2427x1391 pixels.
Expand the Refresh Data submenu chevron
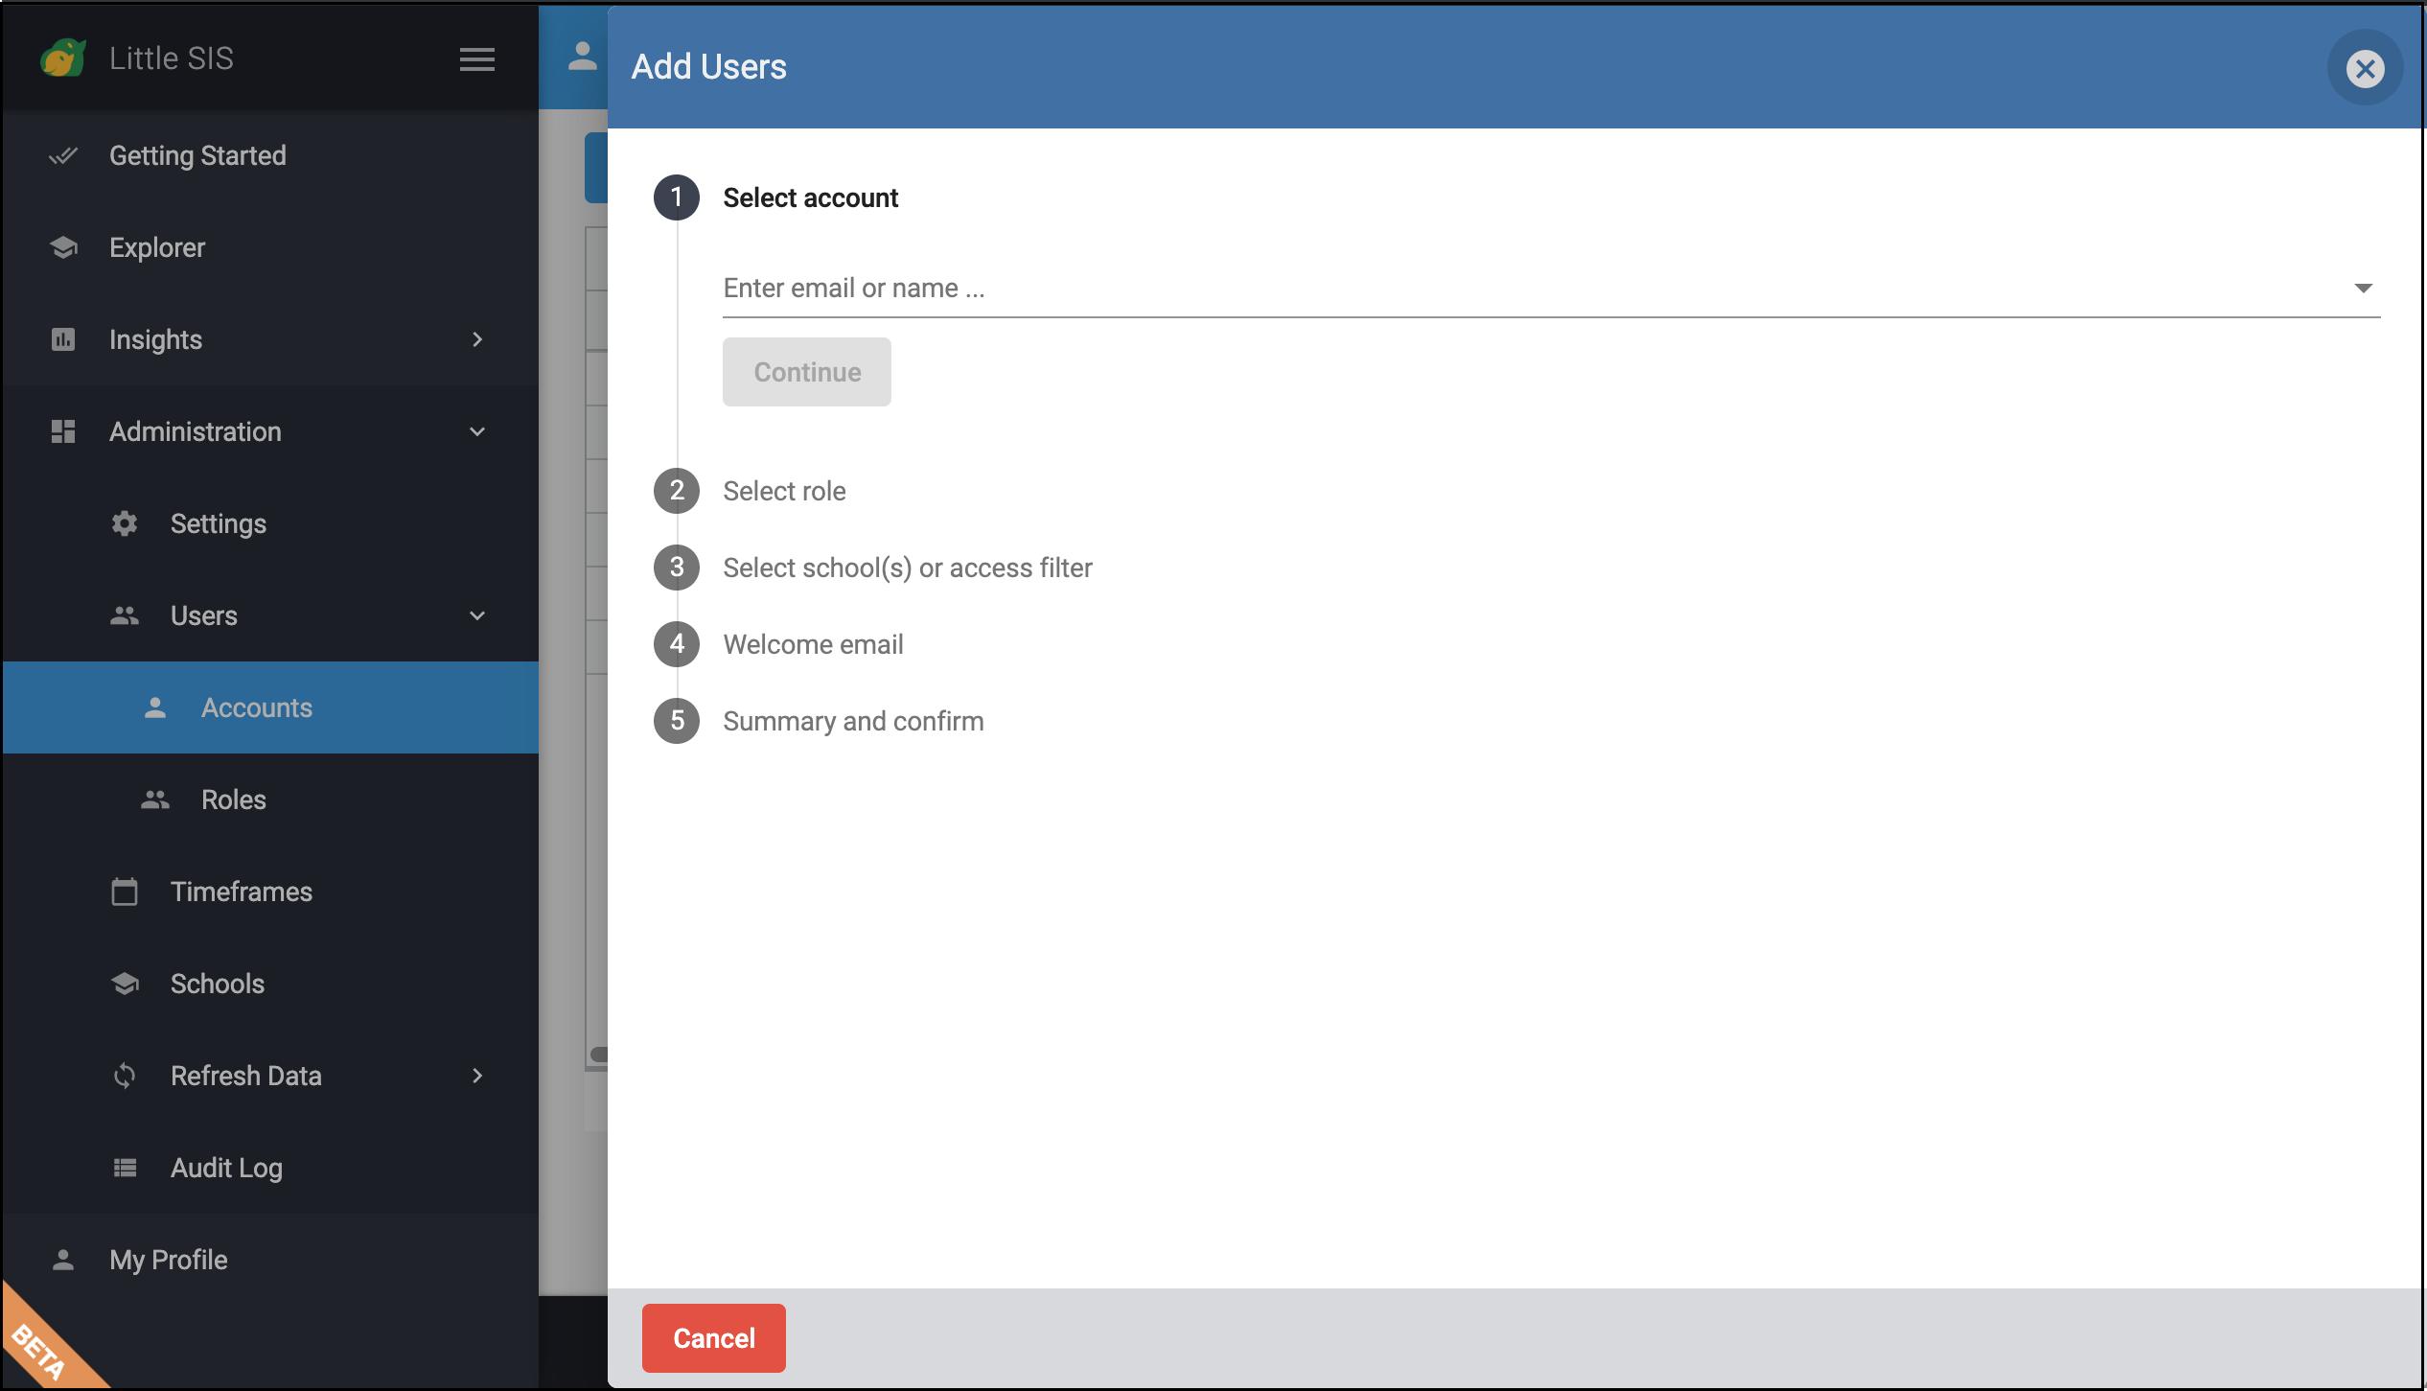[477, 1076]
